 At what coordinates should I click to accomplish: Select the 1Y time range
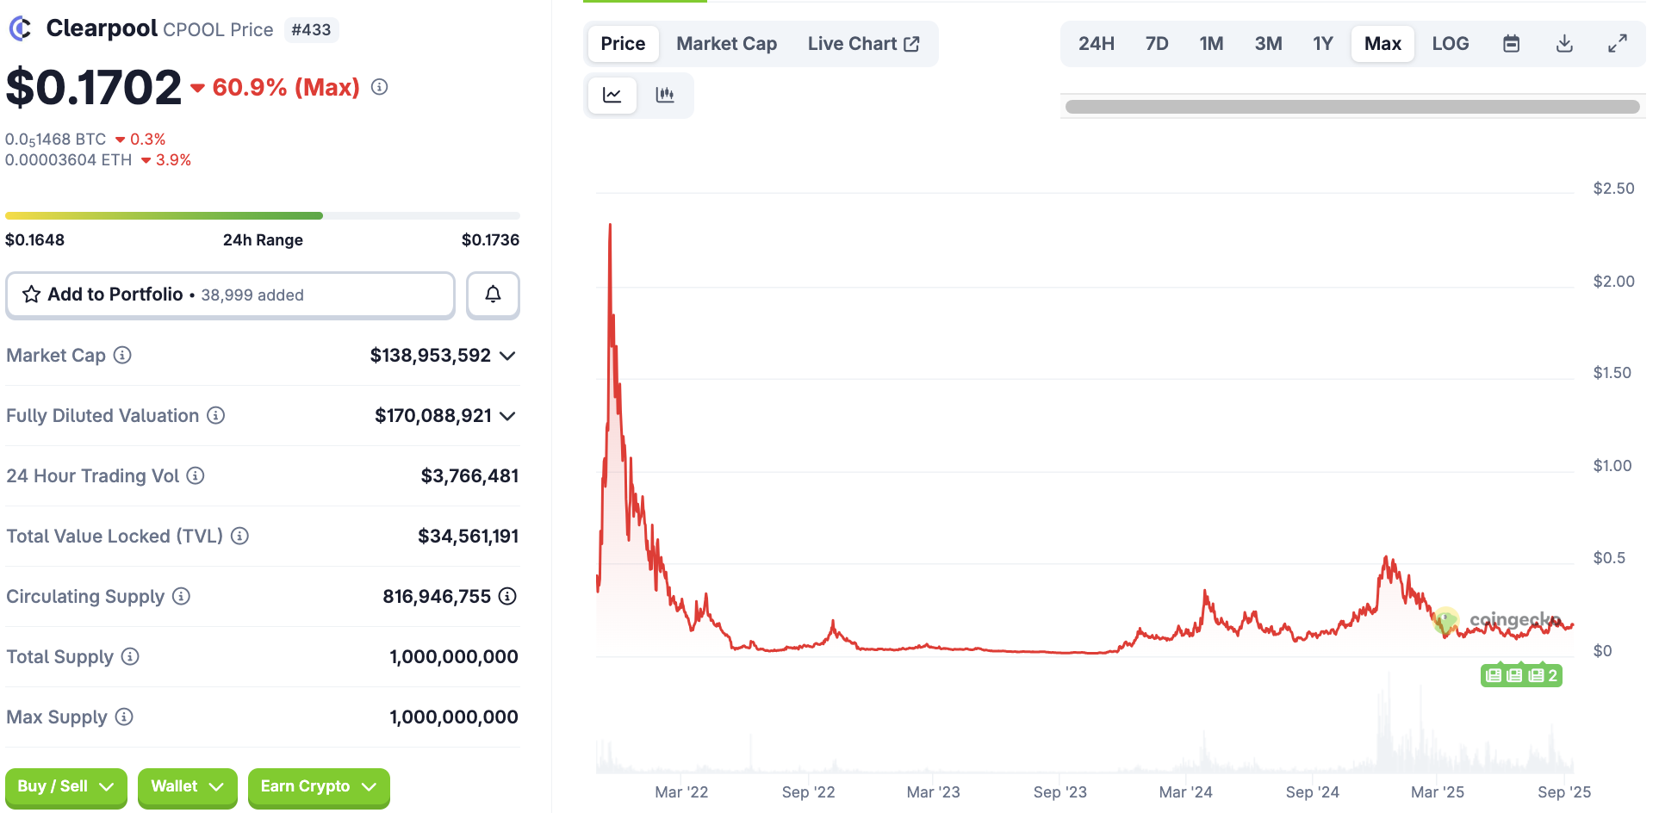pyautogui.click(x=1323, y=44)
